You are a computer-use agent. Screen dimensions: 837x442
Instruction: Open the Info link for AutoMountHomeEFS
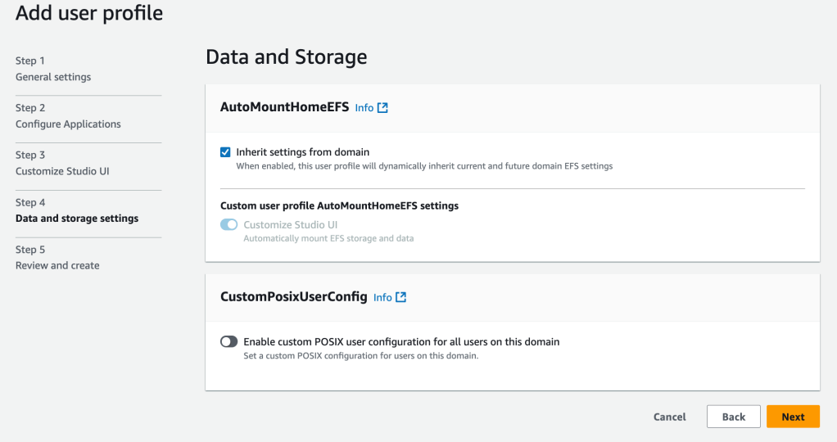click(364, 108)
